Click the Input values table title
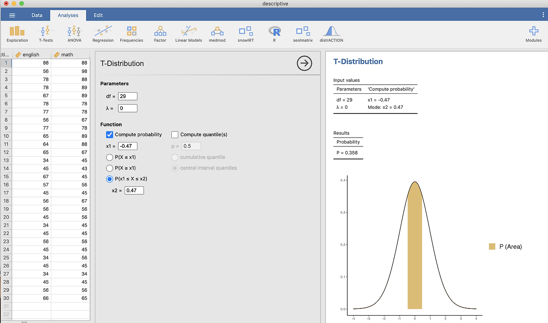Screen dimensions: 548x323 pyautogui.click(x=347, y=80)
